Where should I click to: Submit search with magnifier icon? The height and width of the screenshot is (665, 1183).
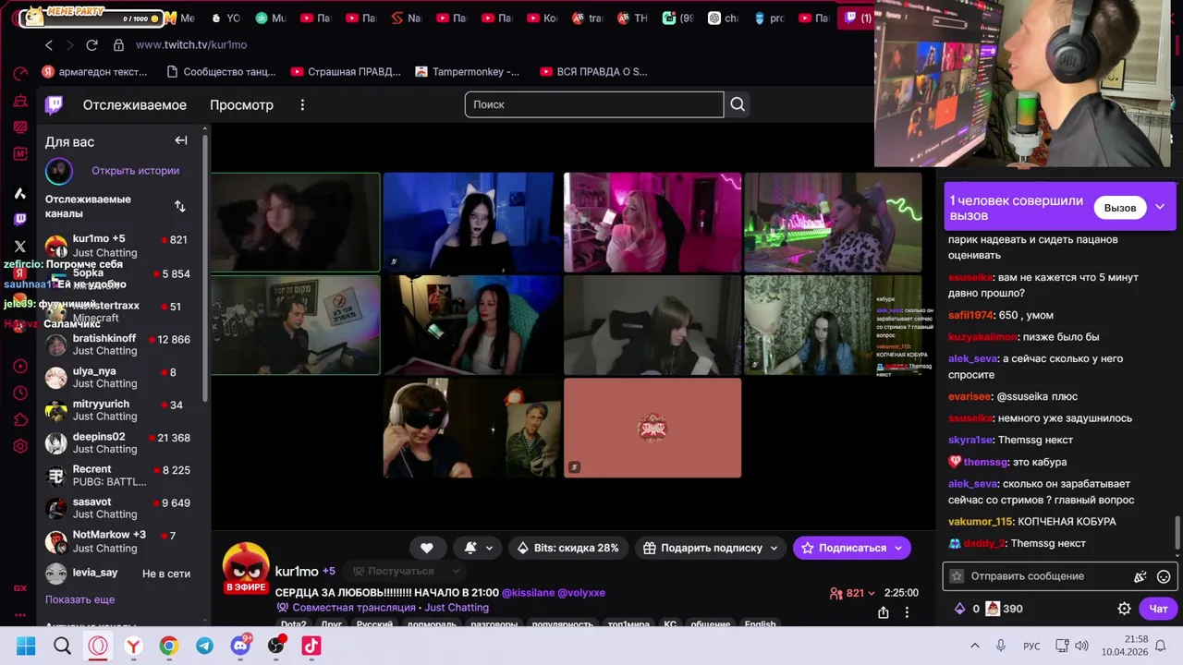738,104
